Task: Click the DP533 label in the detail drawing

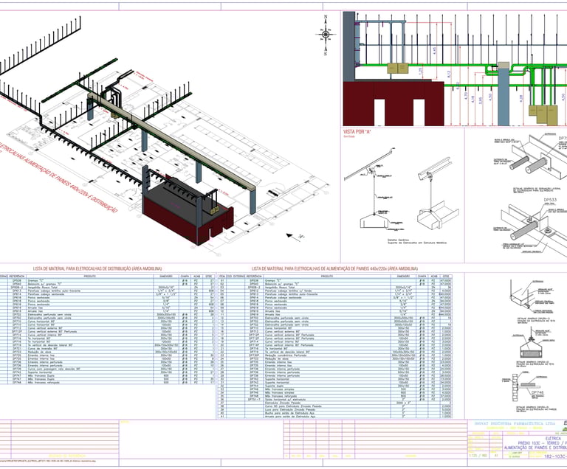Action: tap(550, 199)
